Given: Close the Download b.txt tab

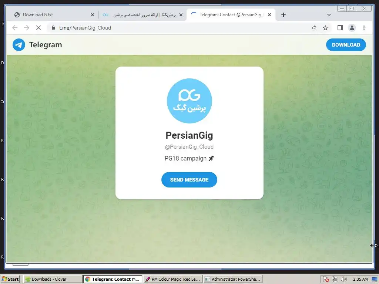Looking at the screenshot, I should click(92, 15).
